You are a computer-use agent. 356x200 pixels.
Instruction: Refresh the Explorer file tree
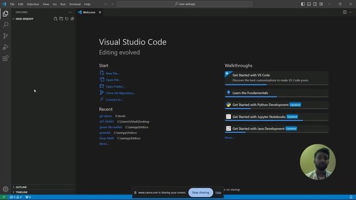click(x=67, y=19)
